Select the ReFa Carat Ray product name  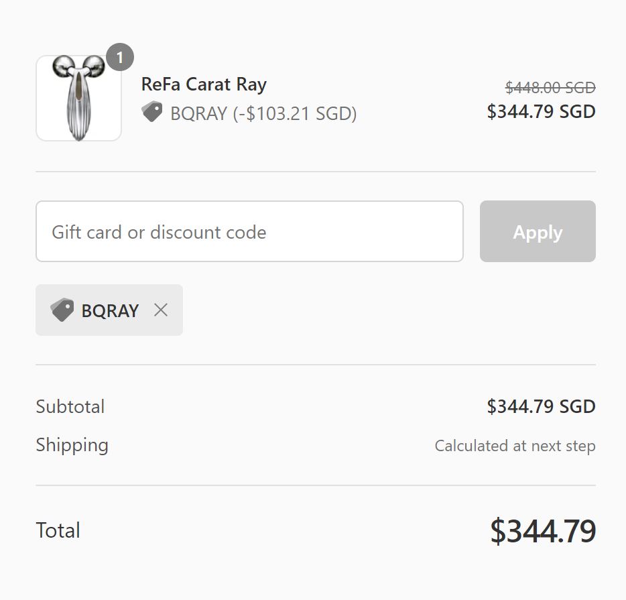pos(204,84)
